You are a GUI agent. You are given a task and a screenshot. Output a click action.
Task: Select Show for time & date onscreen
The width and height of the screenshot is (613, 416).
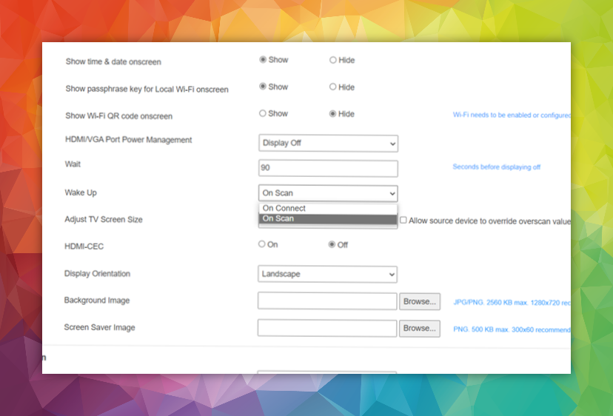[x=263, y=60]
